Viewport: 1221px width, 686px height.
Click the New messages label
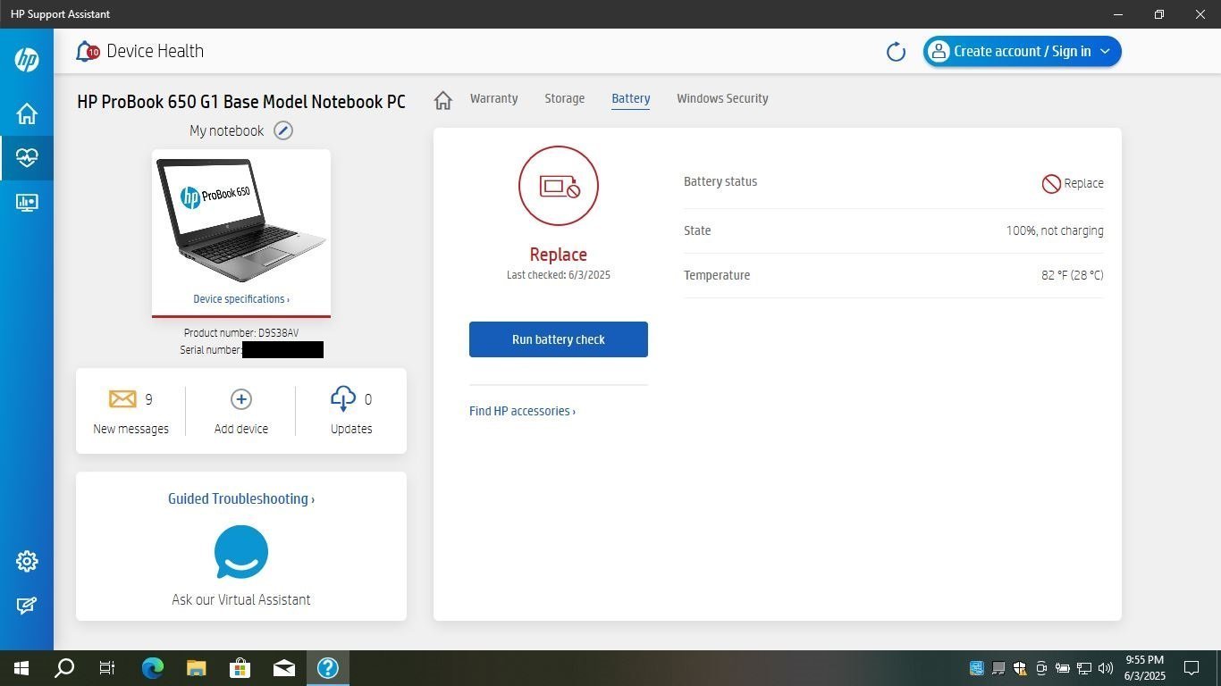[131, 430]
